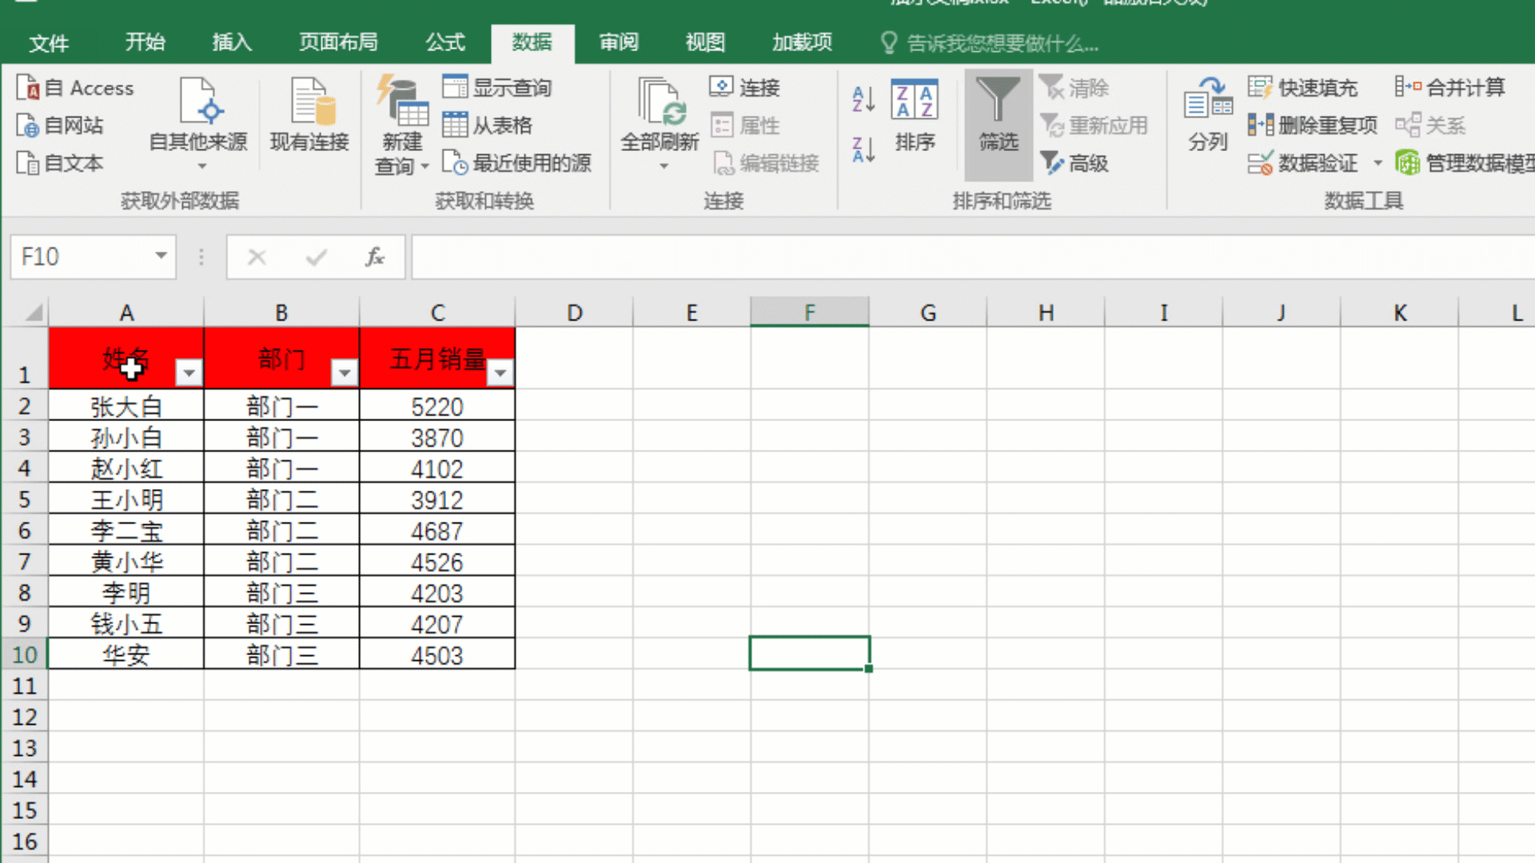Switch to the 审阅 Review tab
Screen dimensions: 1535x863
pos(619,42)
